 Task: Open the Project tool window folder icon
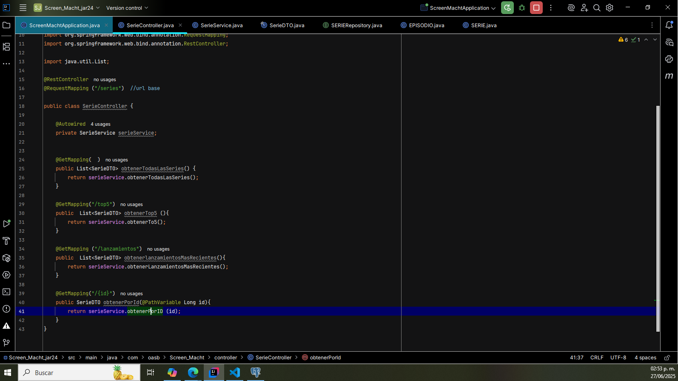pos(6,25)
